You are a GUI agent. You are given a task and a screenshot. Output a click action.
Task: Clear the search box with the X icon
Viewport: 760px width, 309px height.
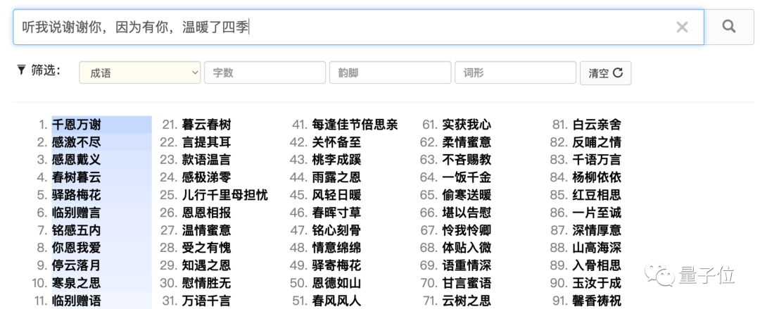coord(682,27)
